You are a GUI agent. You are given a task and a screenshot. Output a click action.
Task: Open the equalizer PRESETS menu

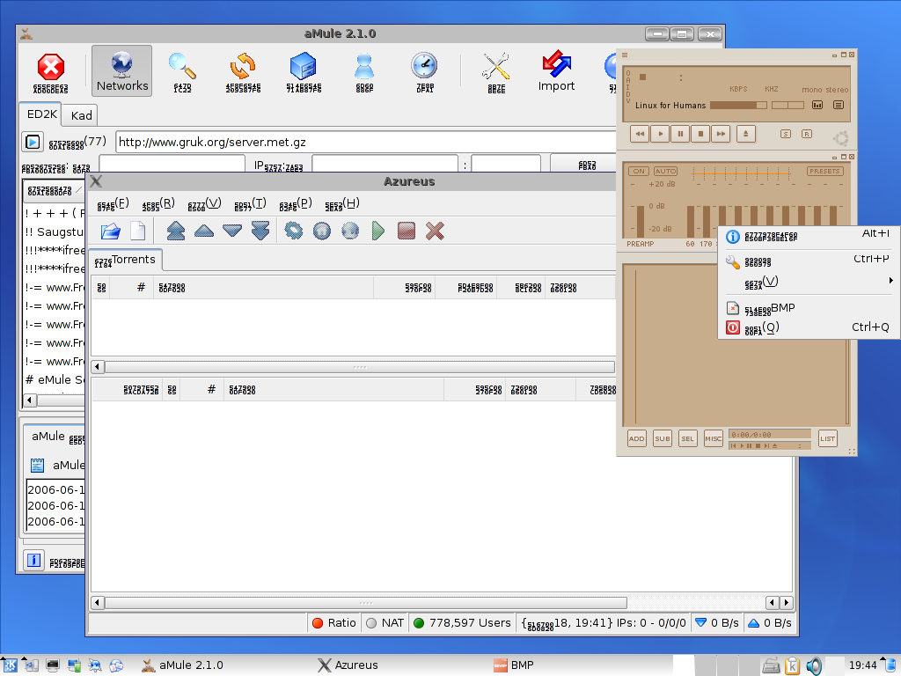point(824,172)
